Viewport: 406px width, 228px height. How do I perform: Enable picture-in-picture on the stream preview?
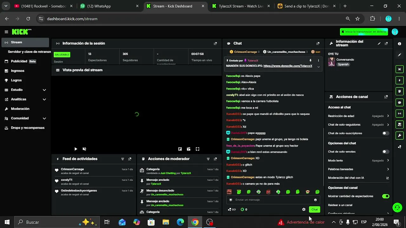(x=180, y=149)
